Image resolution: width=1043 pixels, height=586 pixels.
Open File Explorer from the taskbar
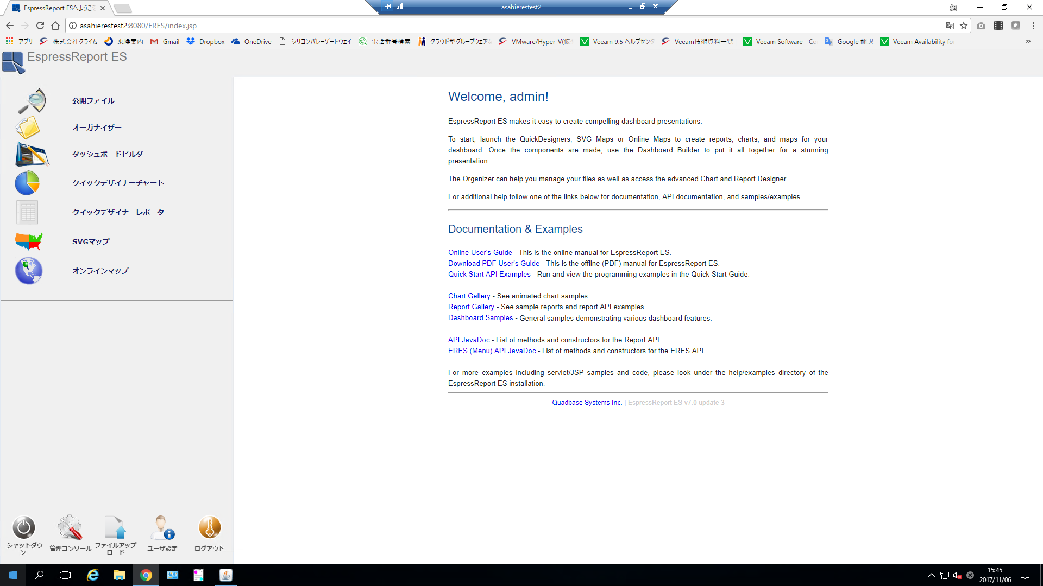[x=119, y=575]
